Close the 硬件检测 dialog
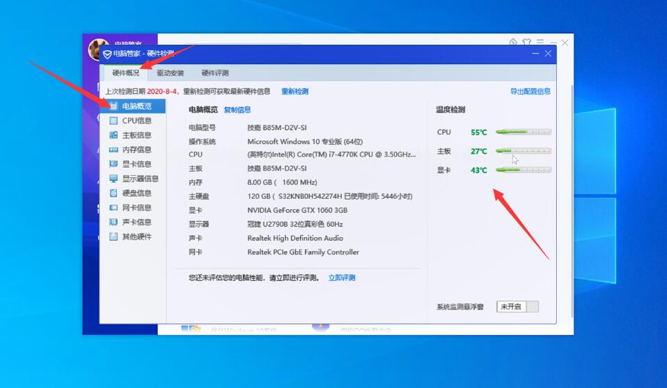This screenshot has width=667, height=388. click(548, 54)
